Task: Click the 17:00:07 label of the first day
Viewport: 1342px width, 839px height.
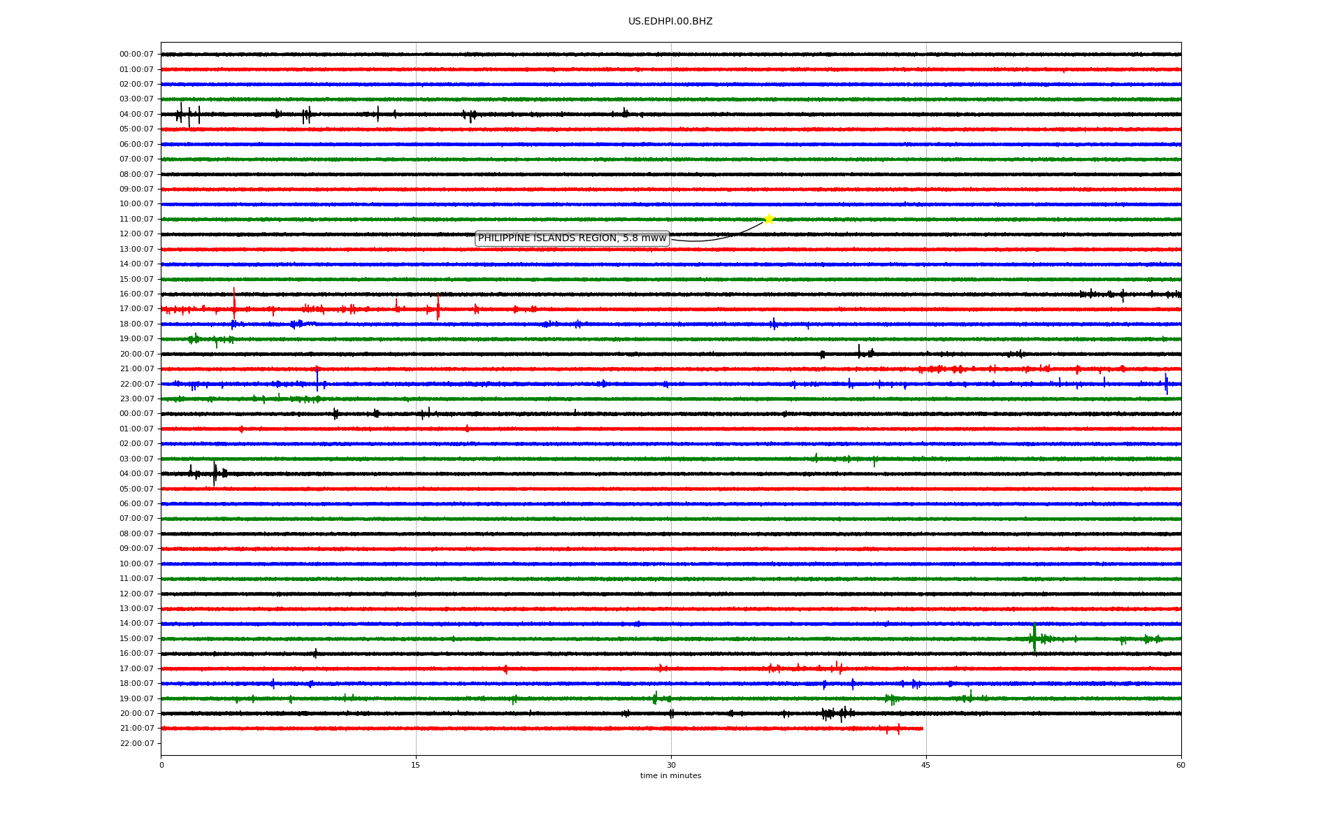Action: (x=136, y=309)
